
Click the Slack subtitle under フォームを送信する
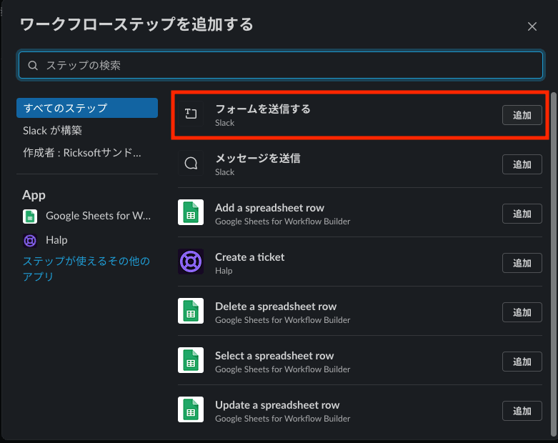224,123
